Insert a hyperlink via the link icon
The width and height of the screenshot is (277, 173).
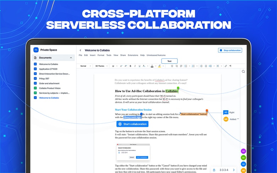tap(226, 66)
